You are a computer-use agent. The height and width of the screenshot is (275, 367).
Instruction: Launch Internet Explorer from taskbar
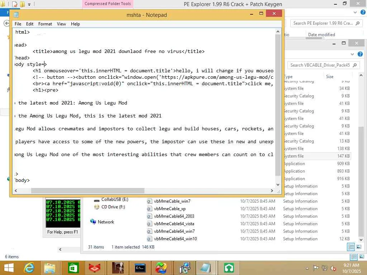[x=29, y=268]
